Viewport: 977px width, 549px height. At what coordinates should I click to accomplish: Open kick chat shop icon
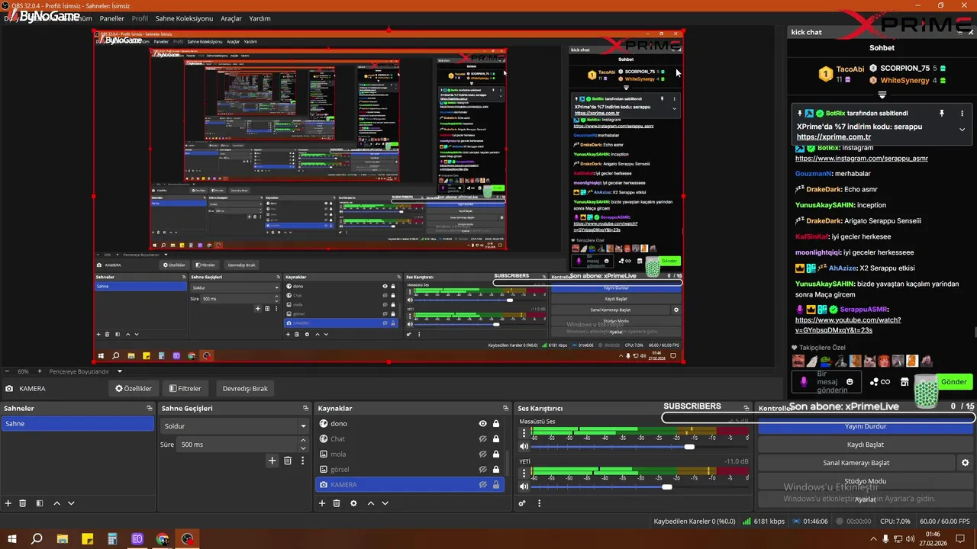[x=904, y=381]
